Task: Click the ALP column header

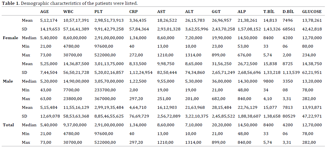Action: [242, 12]
